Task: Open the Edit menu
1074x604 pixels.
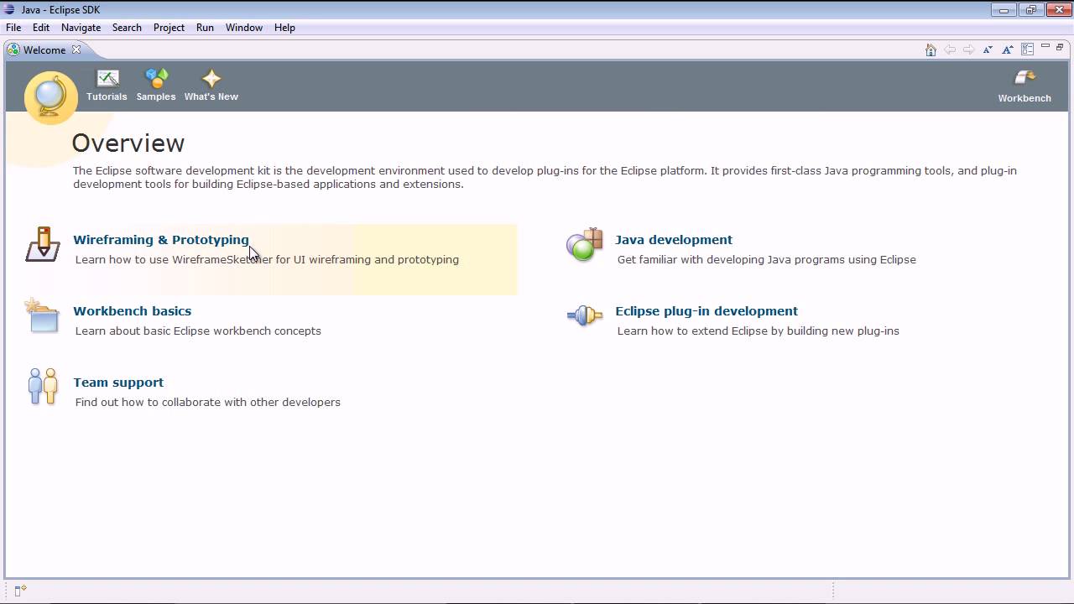Action: (41, 28)
